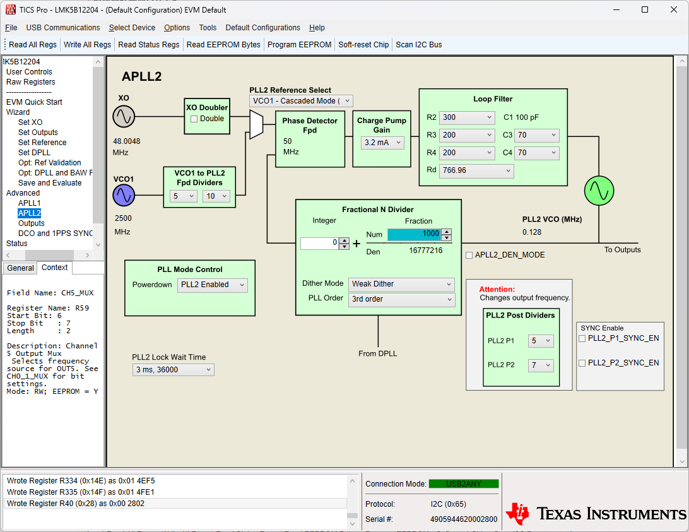689x532 pixels.
Task: Click the tree panel scroll-down arrow
Action: [x=98, y=245]
